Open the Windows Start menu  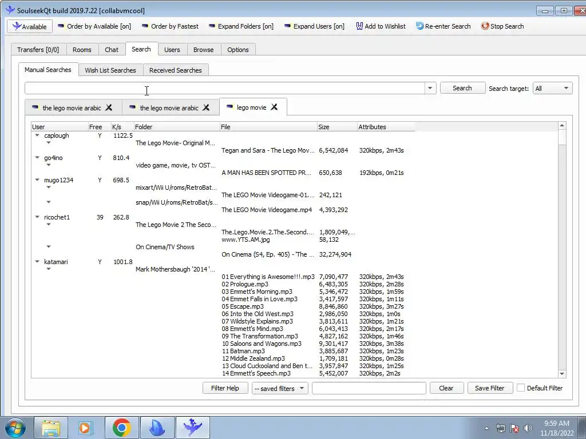click(x=15, y=428)
